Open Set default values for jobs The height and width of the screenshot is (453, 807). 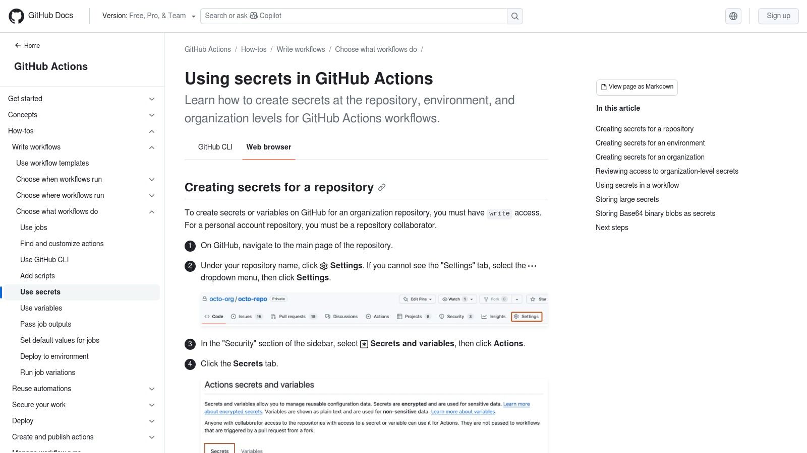[x=60, y=340]
